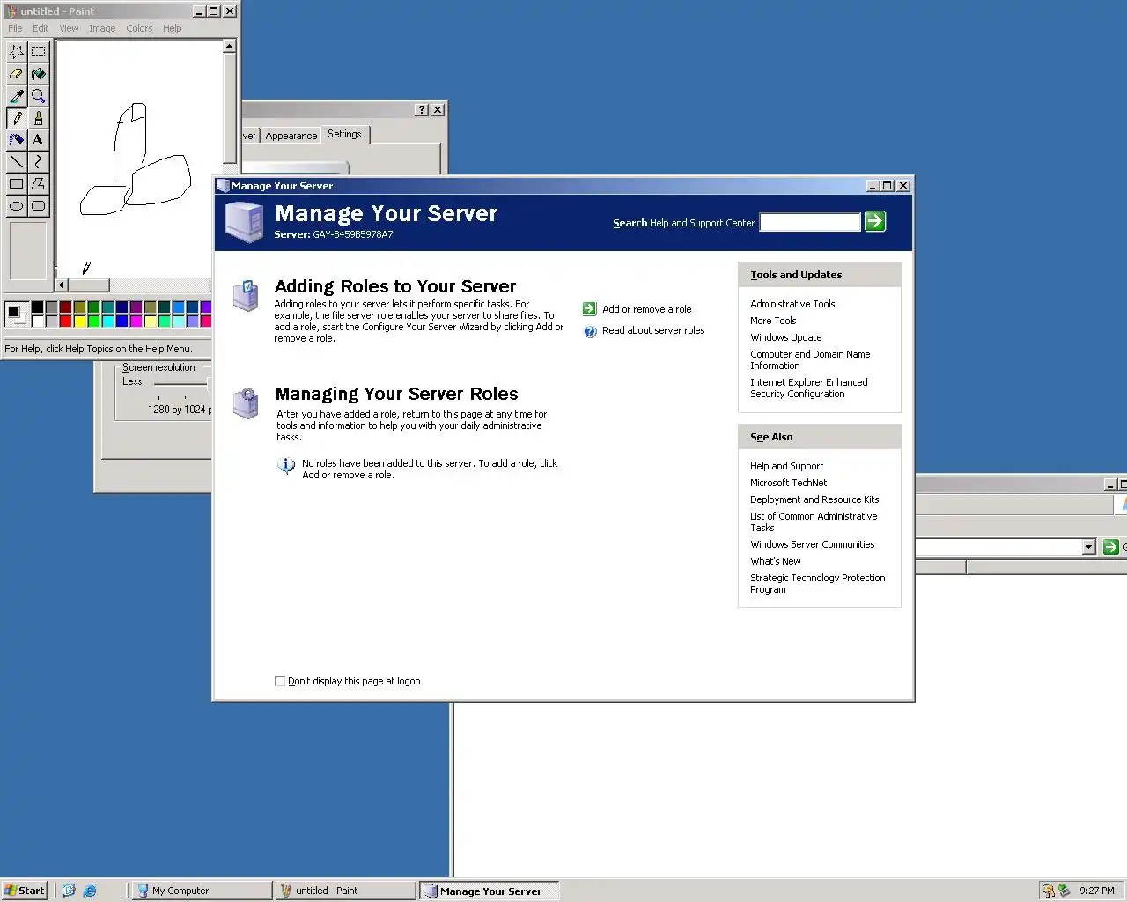Click the Start button
The image size is (1127, 902).
[24, 891]
